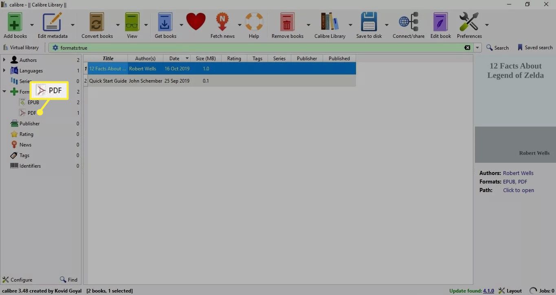
Task: Click the tag browser Find button
Action: click(x=68, y=280)
